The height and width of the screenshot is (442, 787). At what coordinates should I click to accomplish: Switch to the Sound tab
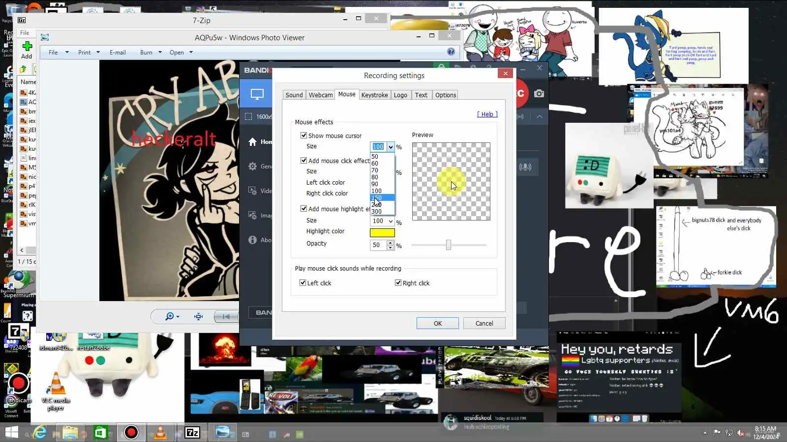(x=294, y=95)
